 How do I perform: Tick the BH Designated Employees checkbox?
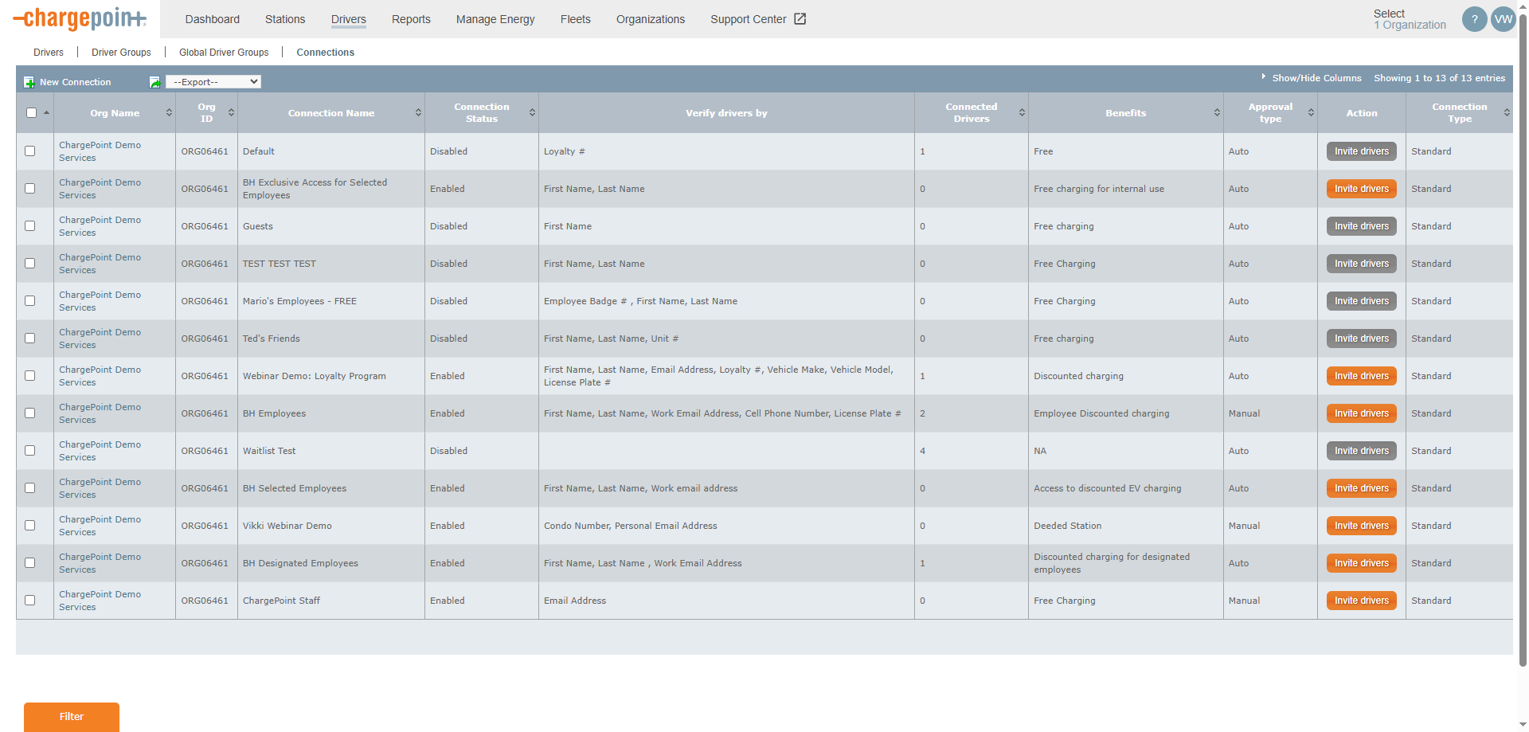[x=30, y=562]
